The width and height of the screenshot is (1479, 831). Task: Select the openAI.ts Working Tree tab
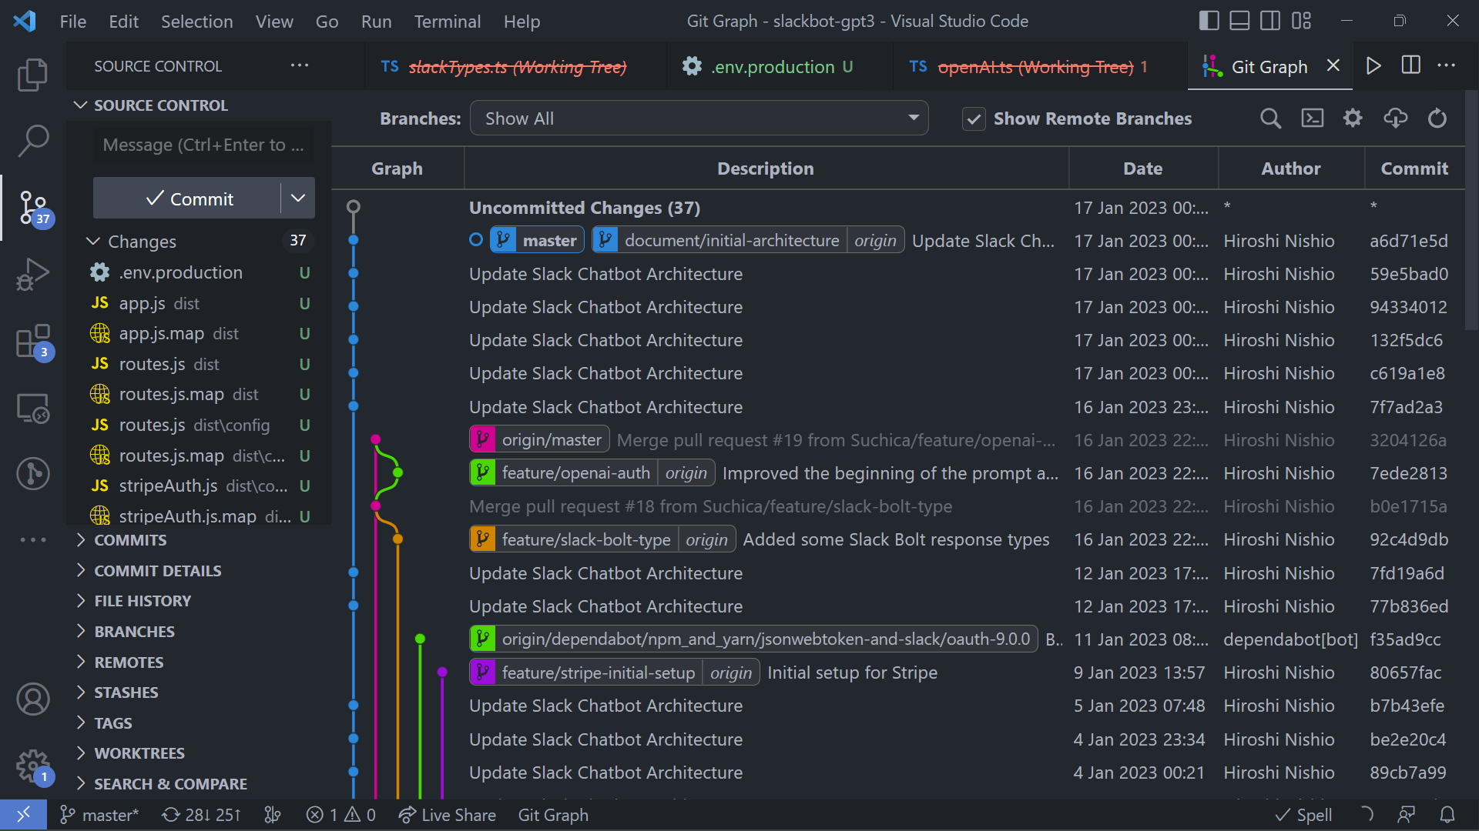pos(1036,66)
